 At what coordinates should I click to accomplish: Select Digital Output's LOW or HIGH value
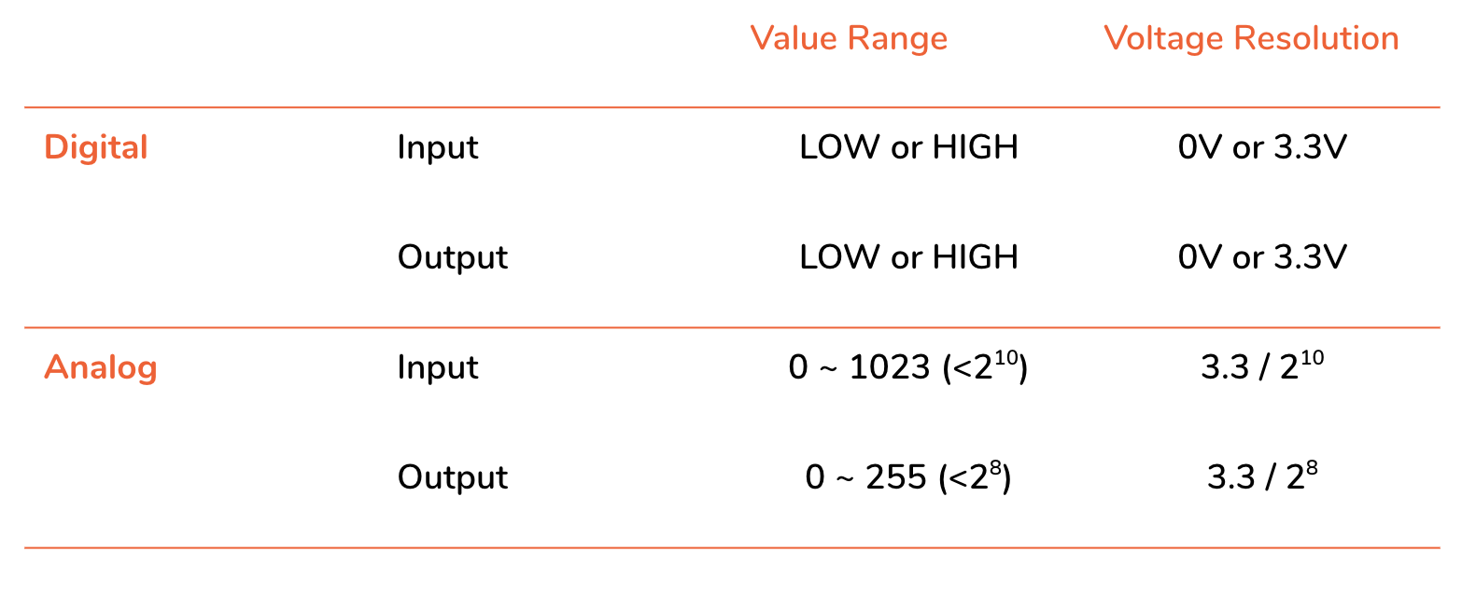(x=908, y=257)
